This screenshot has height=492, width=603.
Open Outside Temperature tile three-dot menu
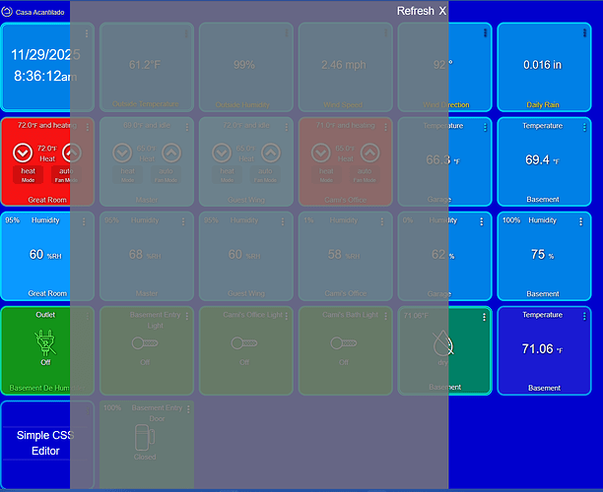[x=186, y=33]
